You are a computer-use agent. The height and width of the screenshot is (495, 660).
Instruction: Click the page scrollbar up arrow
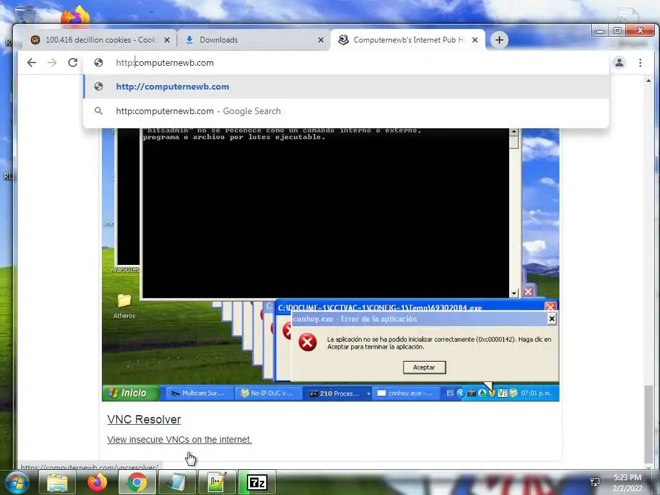click(x=648, y=81)
